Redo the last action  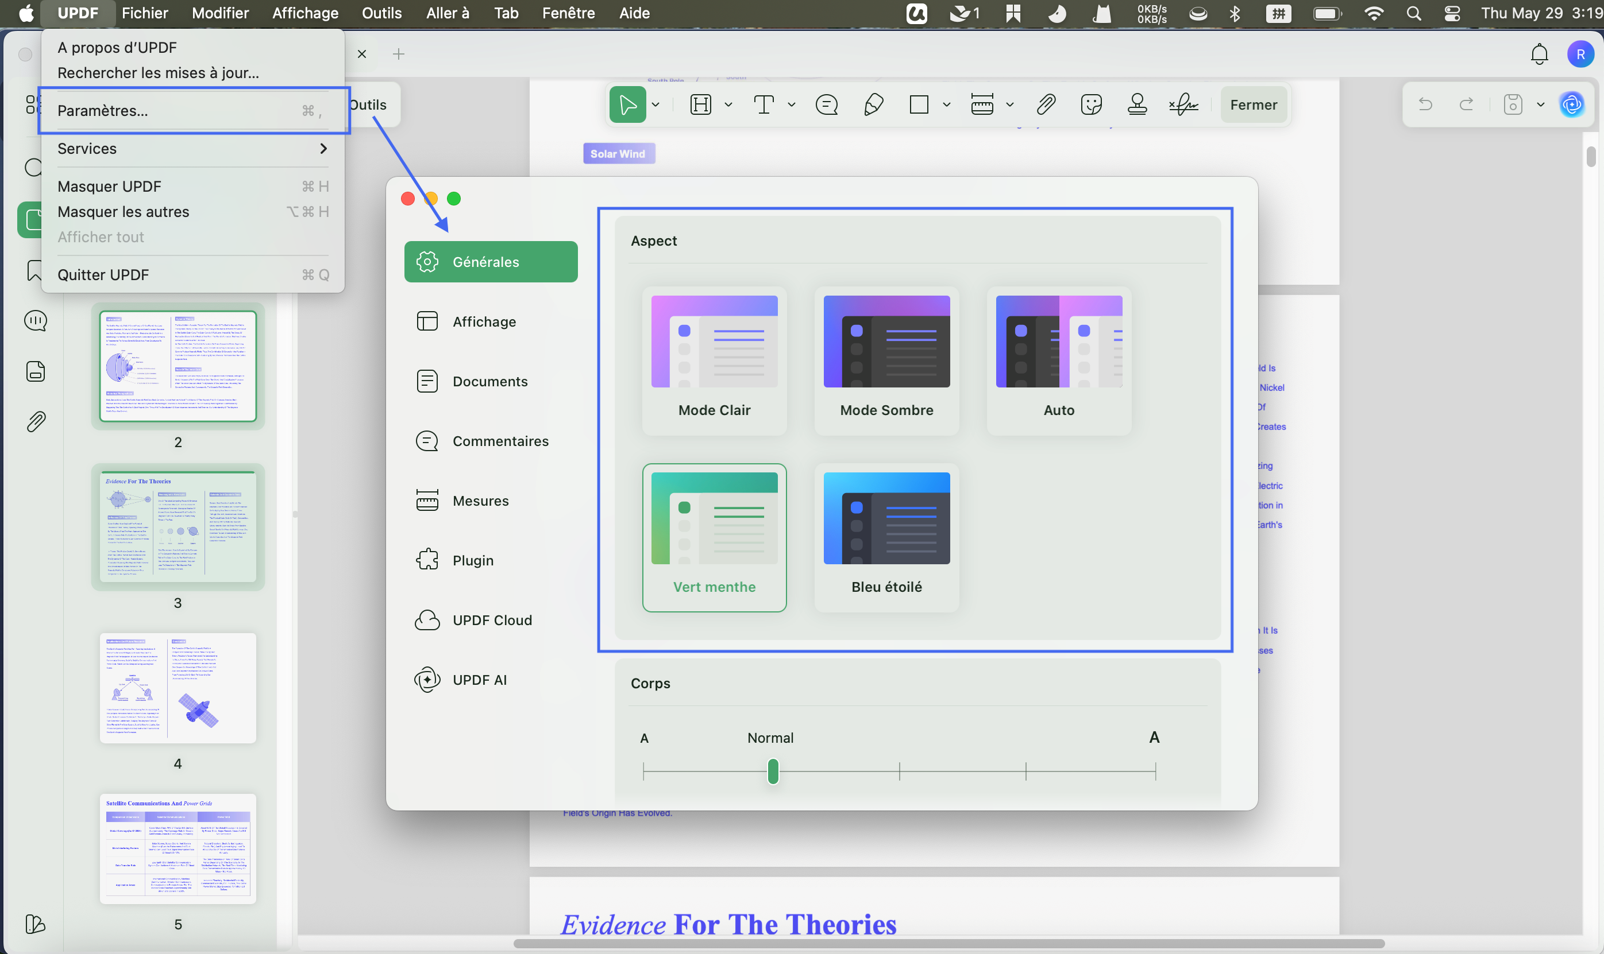pos(1466,105)
